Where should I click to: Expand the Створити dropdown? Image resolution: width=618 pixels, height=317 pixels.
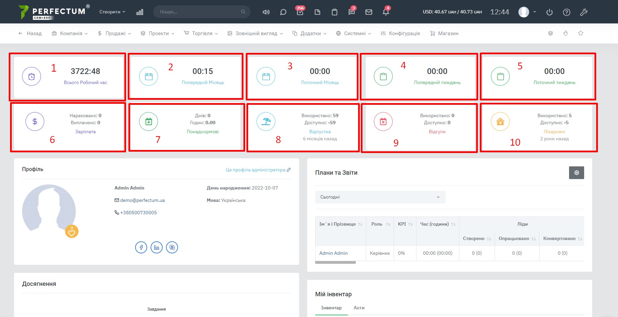[x=112, y=12]
